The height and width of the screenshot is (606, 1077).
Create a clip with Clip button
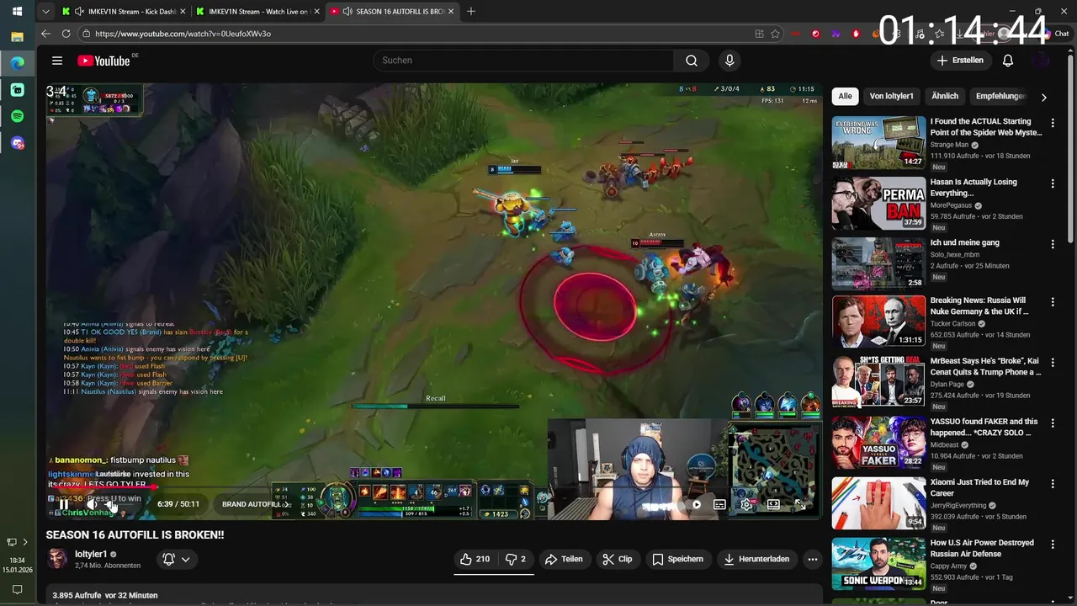(x=618, y=559)
